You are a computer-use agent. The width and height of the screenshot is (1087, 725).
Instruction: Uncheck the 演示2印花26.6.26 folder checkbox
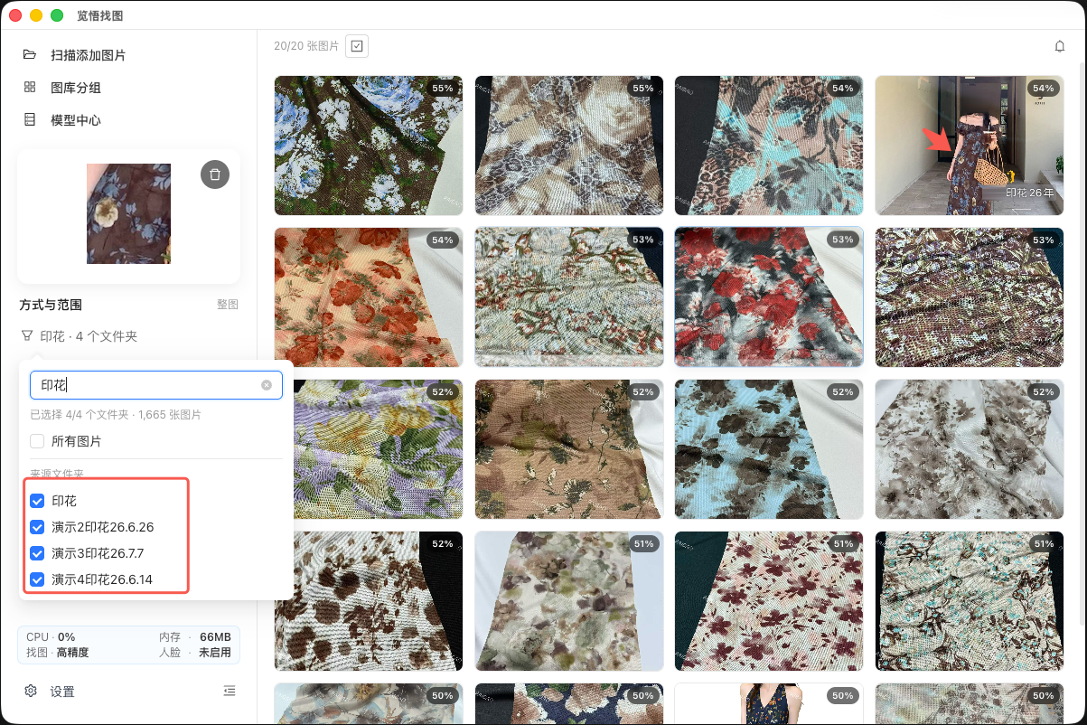37,527
